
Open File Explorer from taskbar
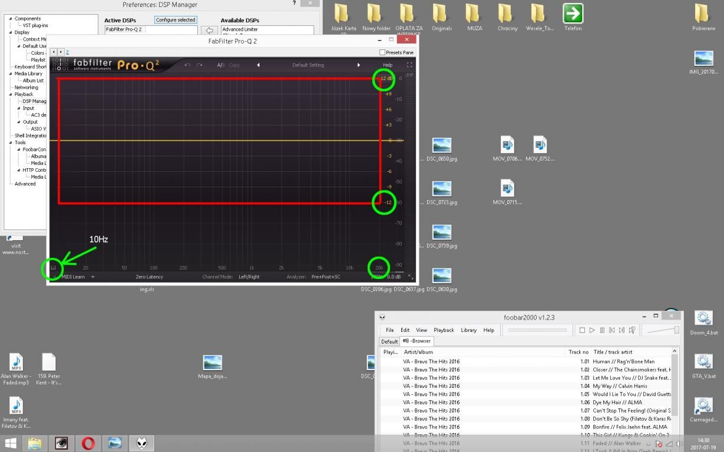35,443
